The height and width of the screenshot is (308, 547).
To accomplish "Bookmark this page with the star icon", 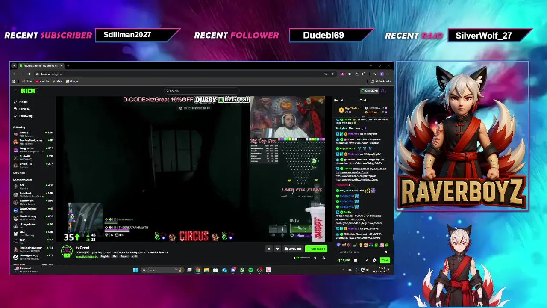I will pyautogui.click(x=332, y=74).
